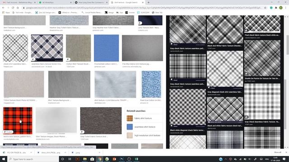This screenshot has width=289, height=162.
Task: Open the red plaid textile thumbnail
Action: point(18,121)
